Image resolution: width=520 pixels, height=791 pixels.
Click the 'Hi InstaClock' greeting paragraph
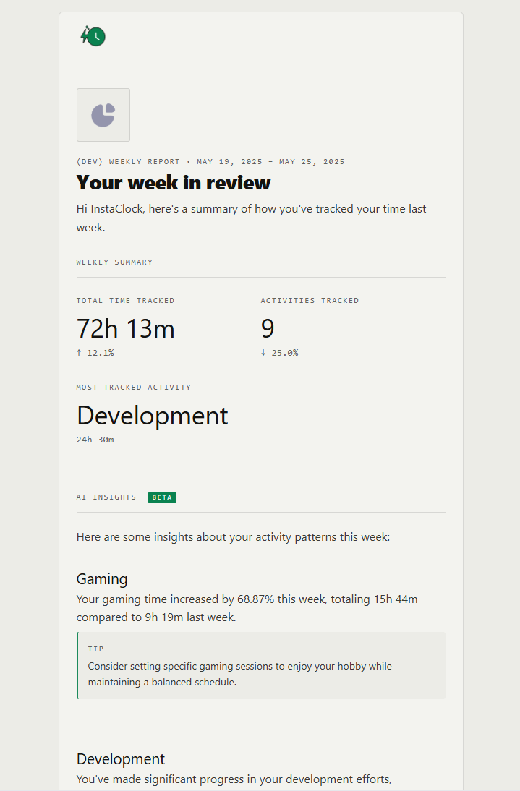point(251,218)
